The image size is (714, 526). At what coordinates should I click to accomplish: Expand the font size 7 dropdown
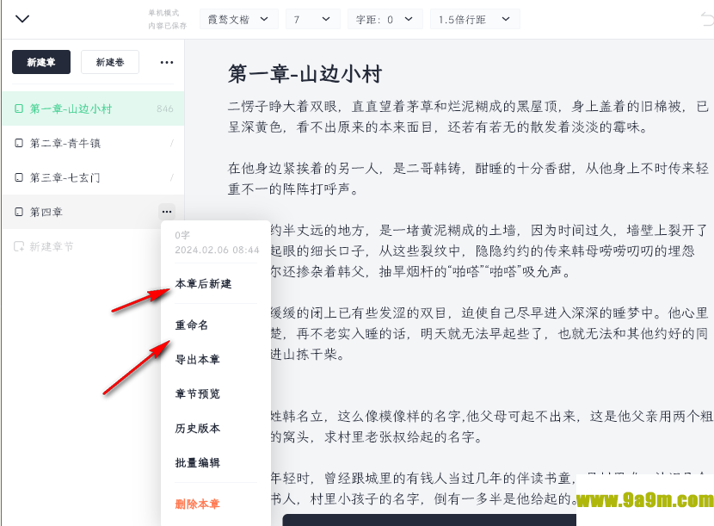pos(311,19)
